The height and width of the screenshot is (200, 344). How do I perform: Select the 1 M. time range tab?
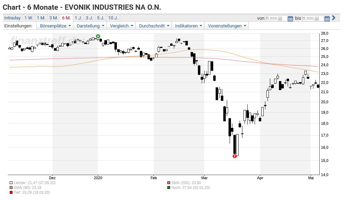click(x=41, y=18)
